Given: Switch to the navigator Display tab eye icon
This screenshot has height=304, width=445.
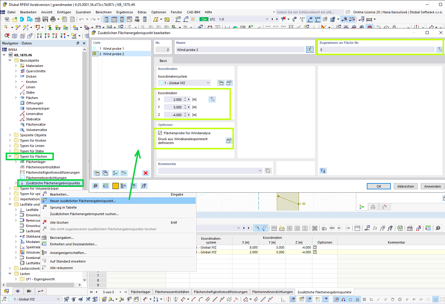Looking at the screenshot, I should (18, 291).
